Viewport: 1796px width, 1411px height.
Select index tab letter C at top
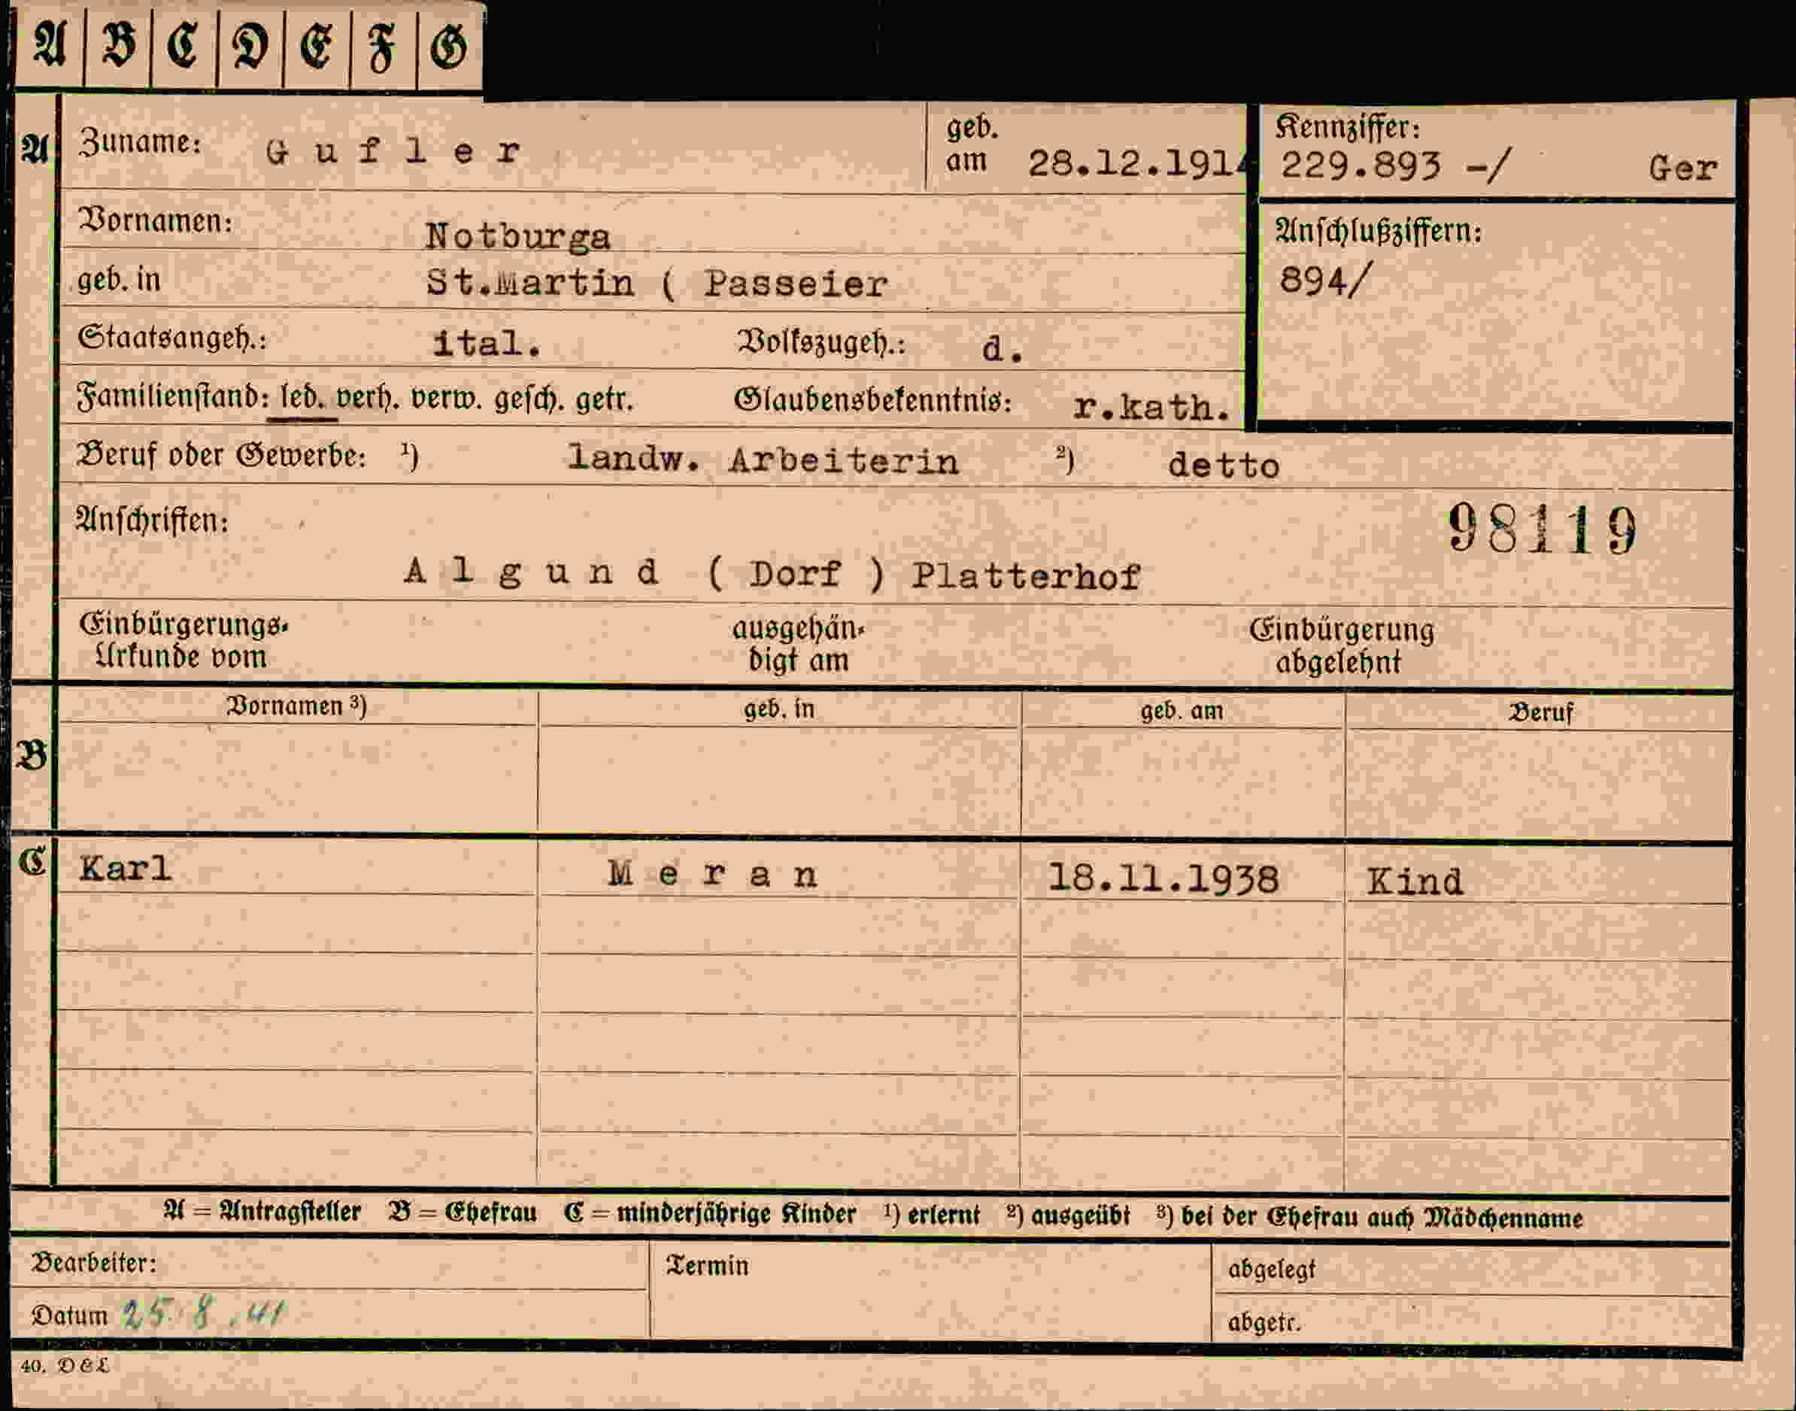tap(184, 45)
